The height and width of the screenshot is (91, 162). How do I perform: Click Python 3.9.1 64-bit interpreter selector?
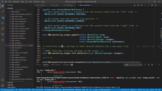click(x=25, y=90)
